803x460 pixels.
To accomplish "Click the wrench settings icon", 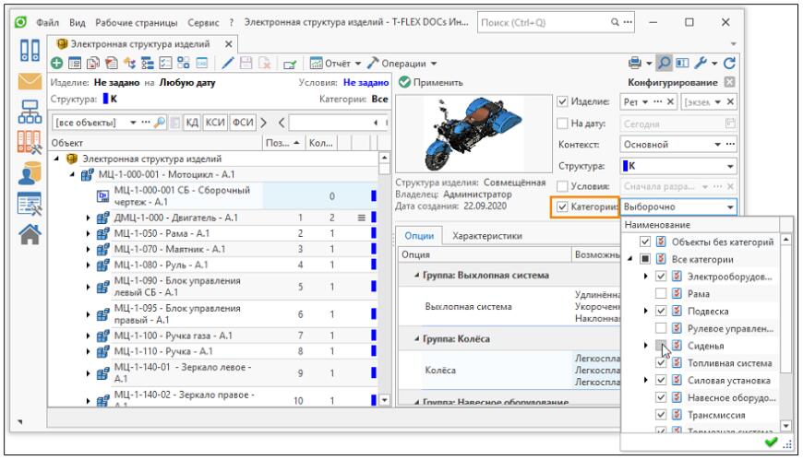I will (x=701, y=63).
